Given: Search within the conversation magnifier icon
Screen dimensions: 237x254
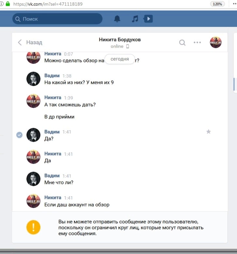Looking at the screenshot, I should (x=182, y=42).
